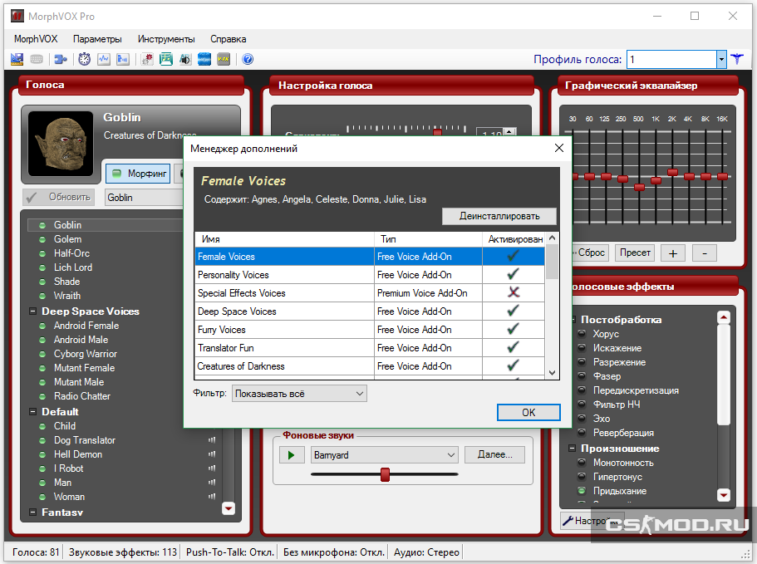
Task: Click the teal music notes toolbar icon
Action: click(166, 59)
